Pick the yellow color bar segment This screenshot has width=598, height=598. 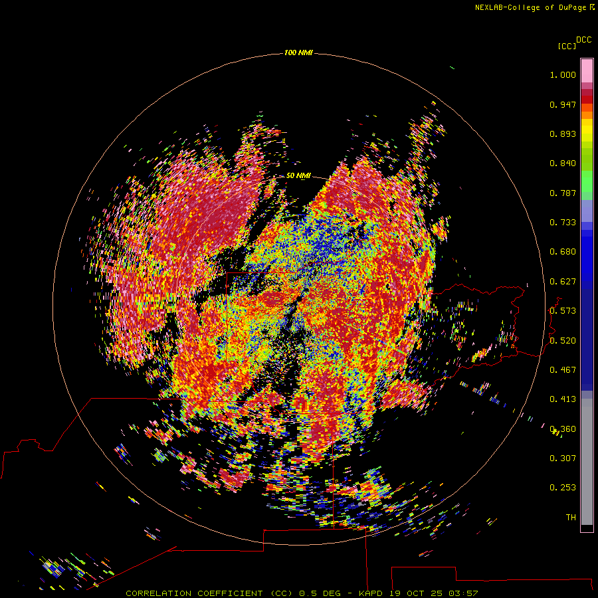click(x=587, y=130)
